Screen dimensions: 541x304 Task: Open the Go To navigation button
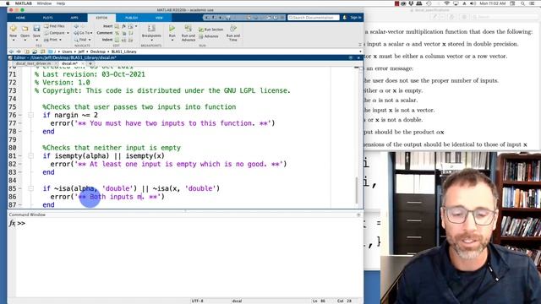(82, 33)
